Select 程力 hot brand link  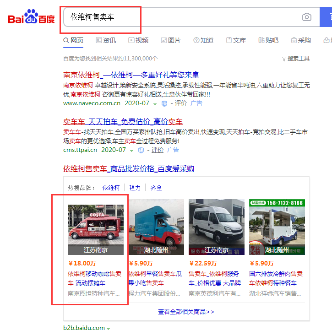coord(135,188)
